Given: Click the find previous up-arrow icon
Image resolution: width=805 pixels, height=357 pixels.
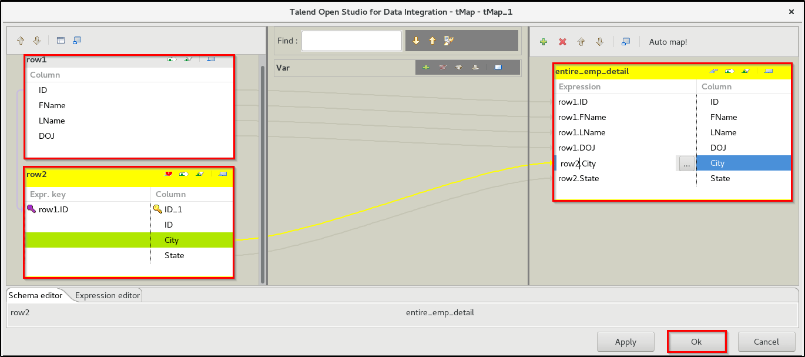Looking at the screenshot, I should (432, 40).
